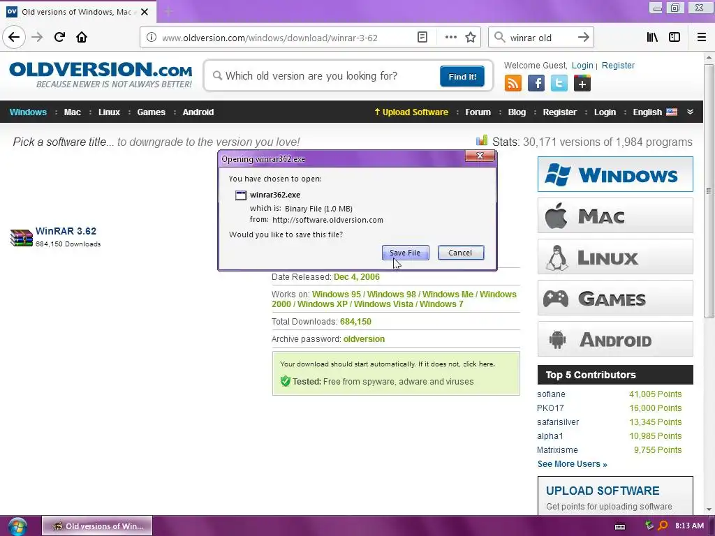Open the Forum menu item
Screen dimensions: 715x536
coord(478,112)
